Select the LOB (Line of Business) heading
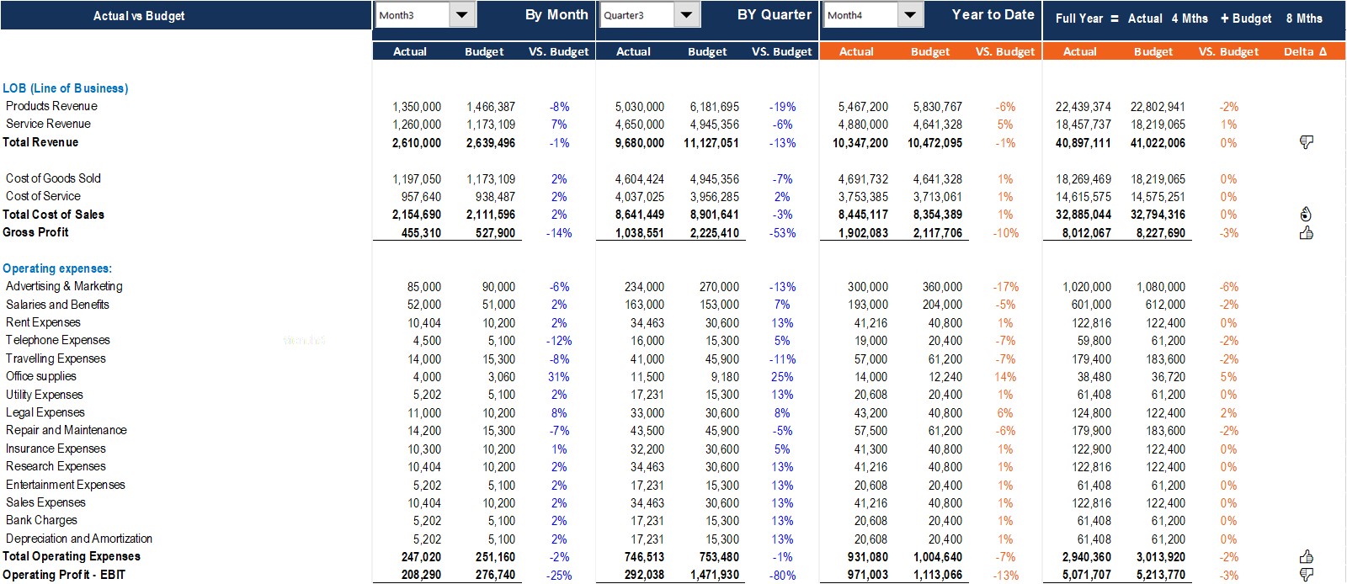 [x=66, y=88]
